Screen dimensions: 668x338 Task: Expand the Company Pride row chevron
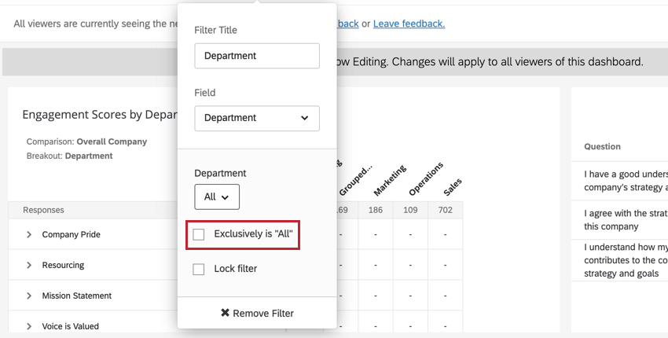pyautogui.click(x=29, y=235)
